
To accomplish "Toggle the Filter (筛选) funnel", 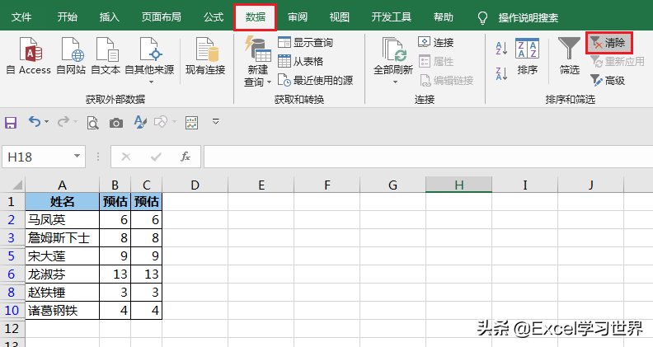I will (569, 56).
